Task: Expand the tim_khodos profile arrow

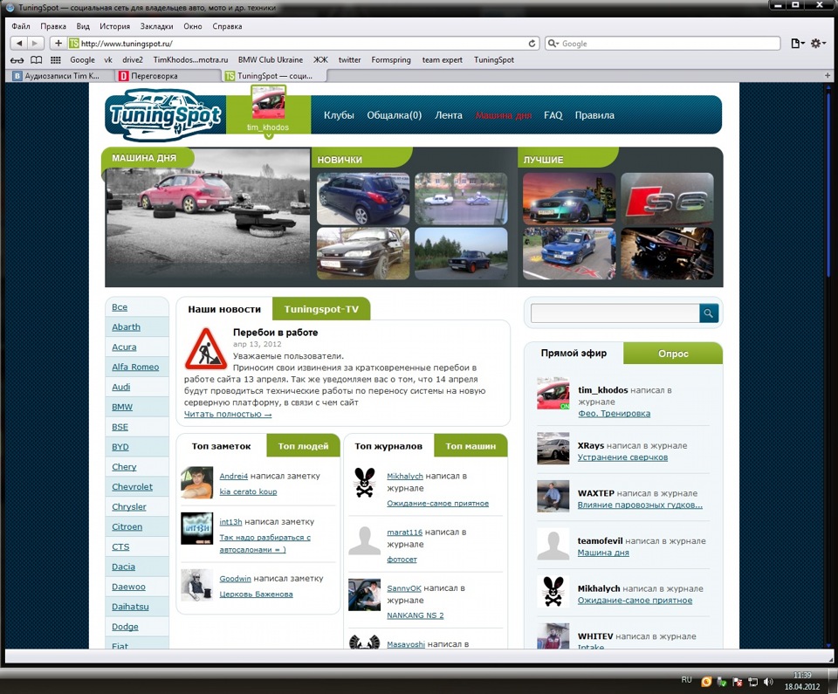Action: 269,136
